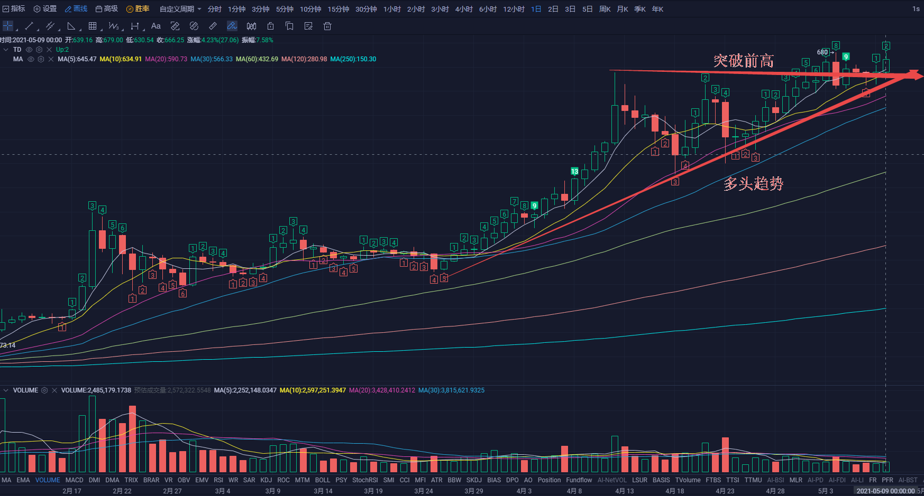Select the MACD indicator tab
924x496 pixels.
[x=75, y=480]
